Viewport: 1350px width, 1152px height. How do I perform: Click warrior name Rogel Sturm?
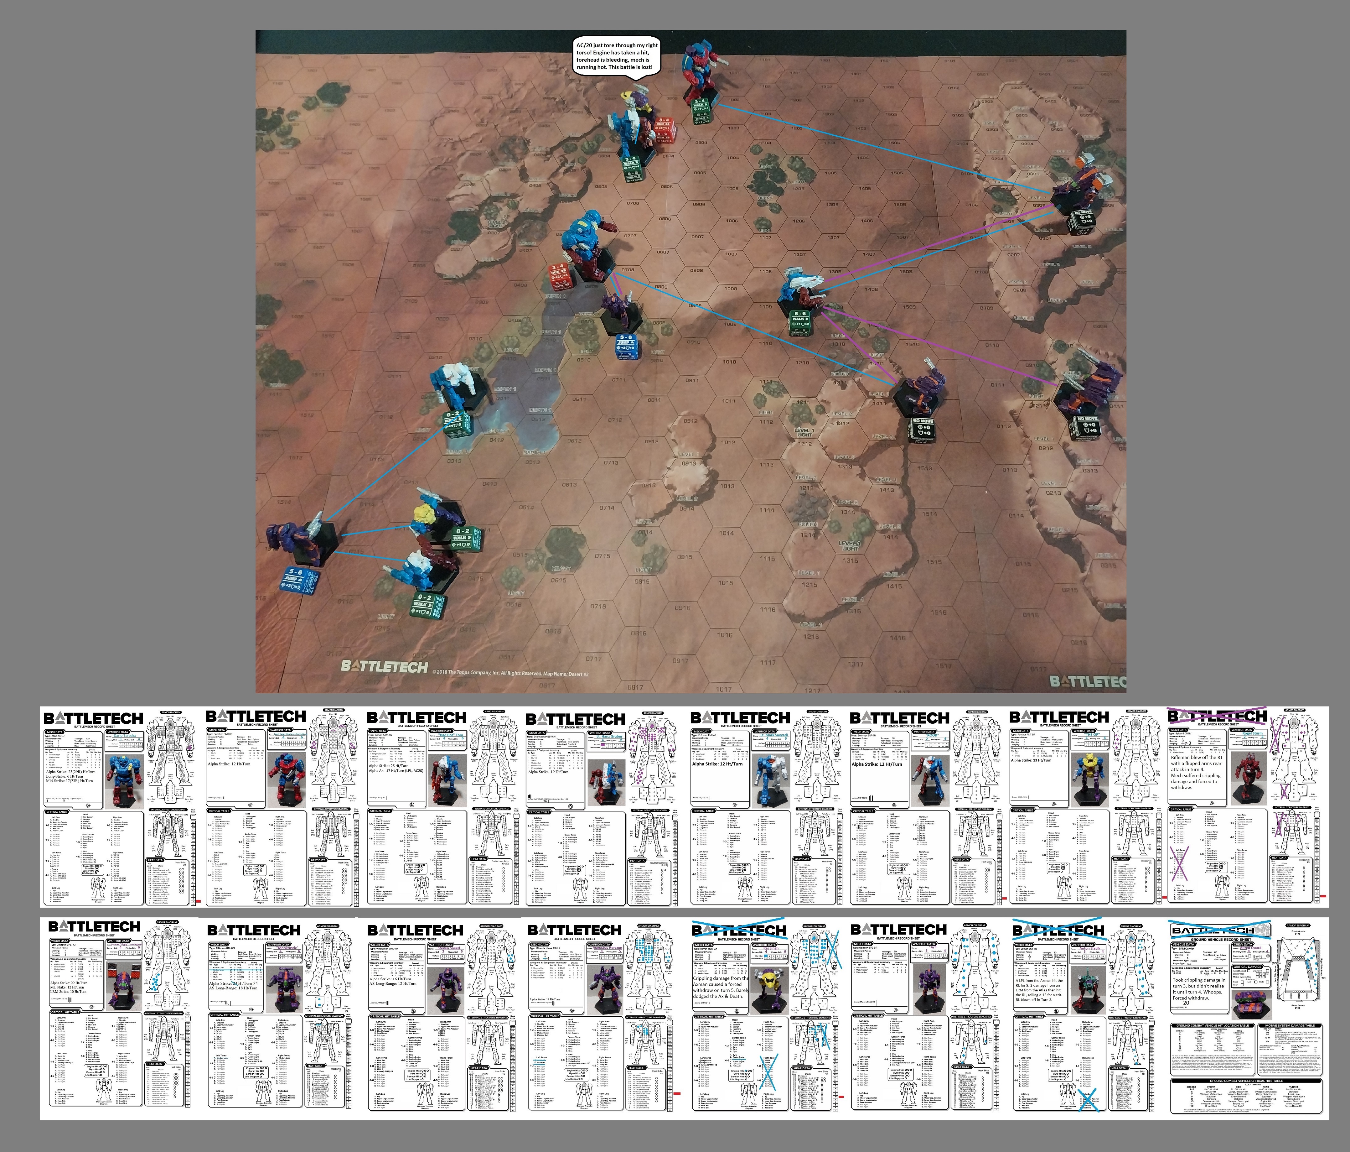pos(1252,733)
